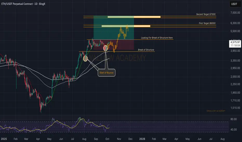Click the RSI 80.00 axis label
242x142 pixels.
(233, 119)
